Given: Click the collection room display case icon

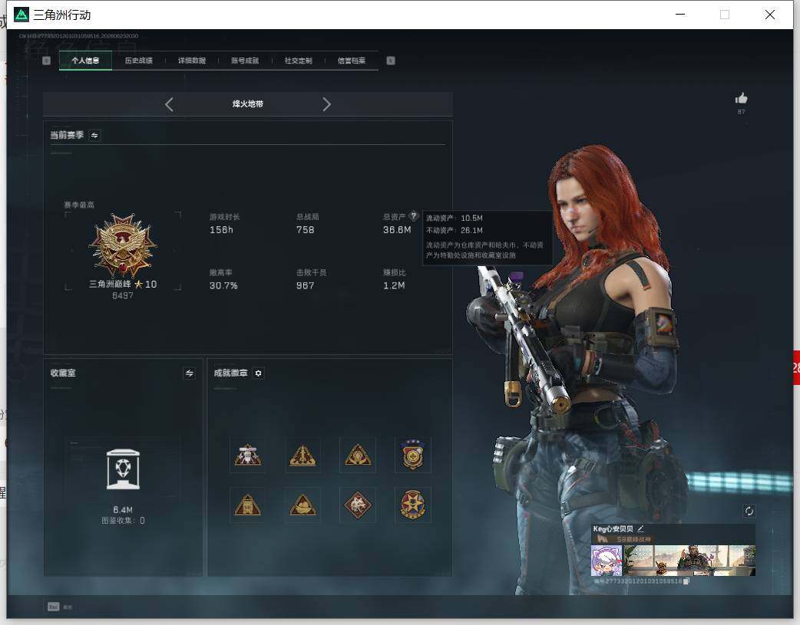Looking at the screenshot, I should coord(123,469).
